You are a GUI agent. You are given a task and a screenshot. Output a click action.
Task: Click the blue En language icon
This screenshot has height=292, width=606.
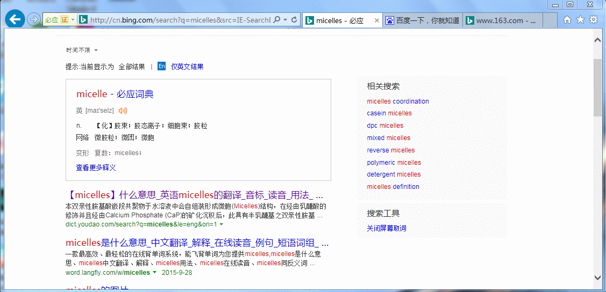161,67
